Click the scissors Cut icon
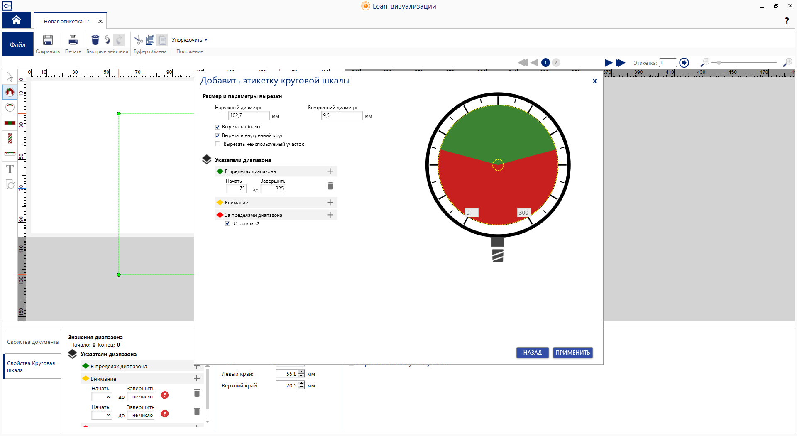Viewport: 797px width, 436px height. [138, 40]
